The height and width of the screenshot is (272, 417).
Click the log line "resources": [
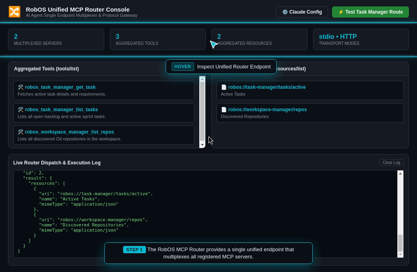point(47,183)
